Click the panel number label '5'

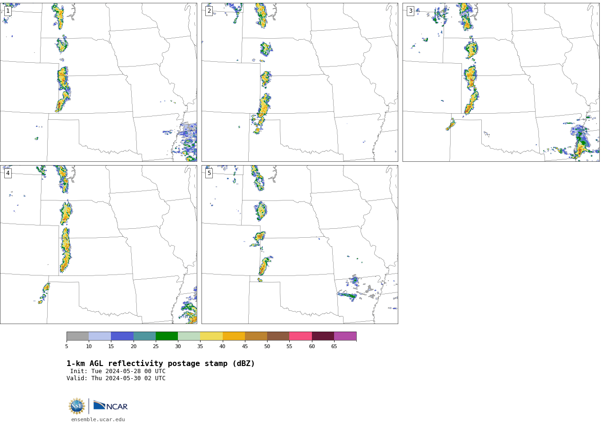pyautogui.click(x=209, y=173)
